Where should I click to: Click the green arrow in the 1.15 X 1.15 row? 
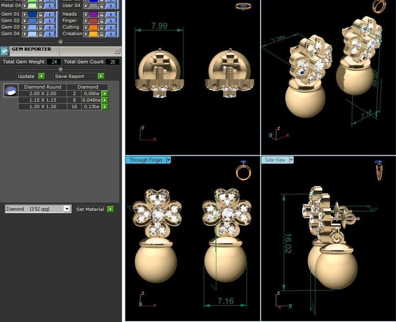[104, 100]
